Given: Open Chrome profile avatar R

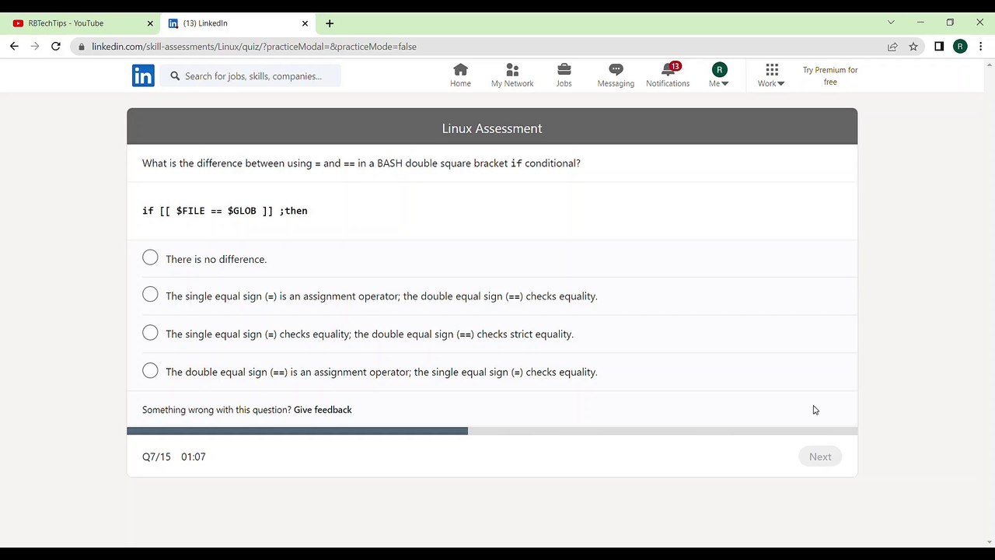Looking at the screenshot, I should pos(960,47).
